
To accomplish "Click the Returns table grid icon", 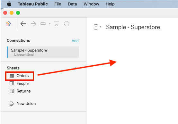I will 12,91.
